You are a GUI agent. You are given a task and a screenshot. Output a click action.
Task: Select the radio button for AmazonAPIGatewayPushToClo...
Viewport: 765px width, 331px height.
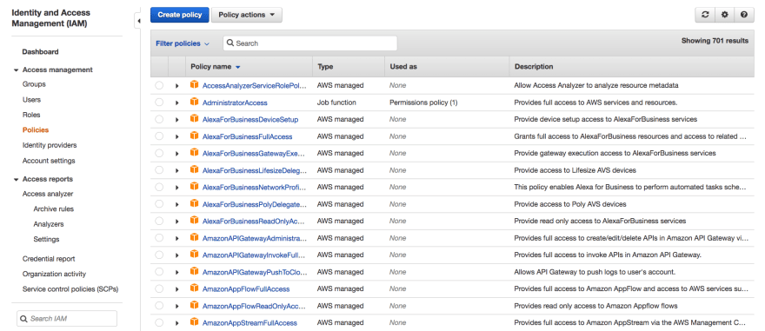159,272
